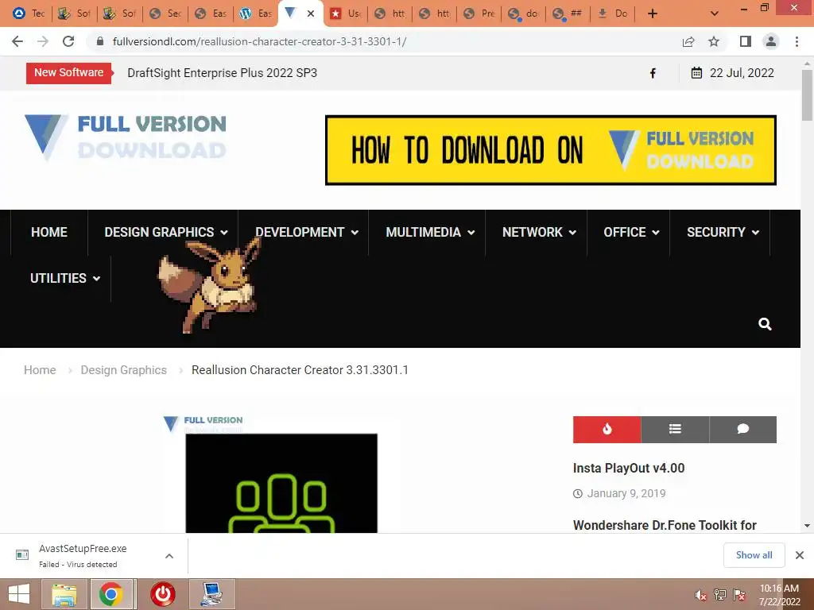
Task: Open the How To Download banner
Action: tap(550, 150)
